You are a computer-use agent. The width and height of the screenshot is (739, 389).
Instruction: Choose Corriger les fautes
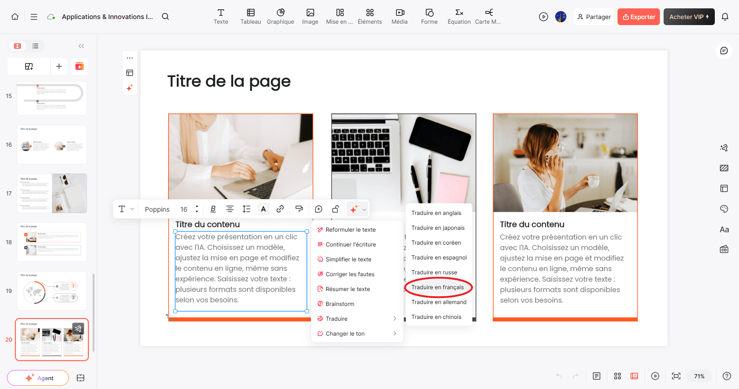click(357, 274)
